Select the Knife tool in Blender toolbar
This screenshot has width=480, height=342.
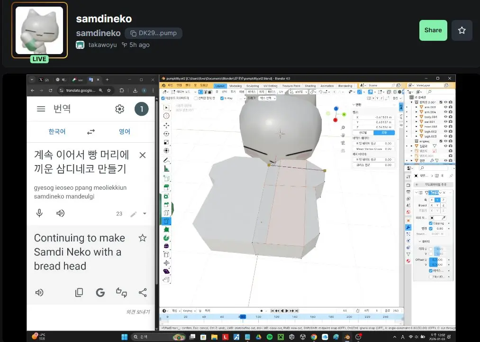(166, 221)
